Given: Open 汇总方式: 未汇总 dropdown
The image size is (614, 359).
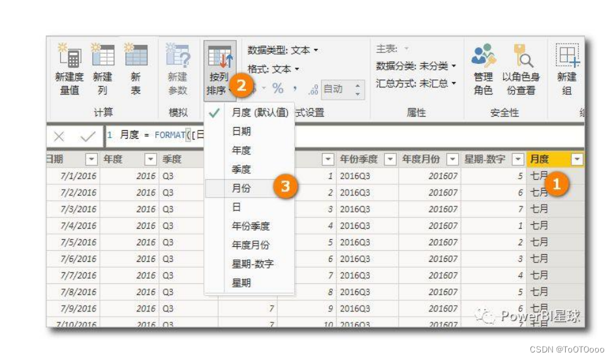Looking at the screenshot, I should tap(416, 83).
